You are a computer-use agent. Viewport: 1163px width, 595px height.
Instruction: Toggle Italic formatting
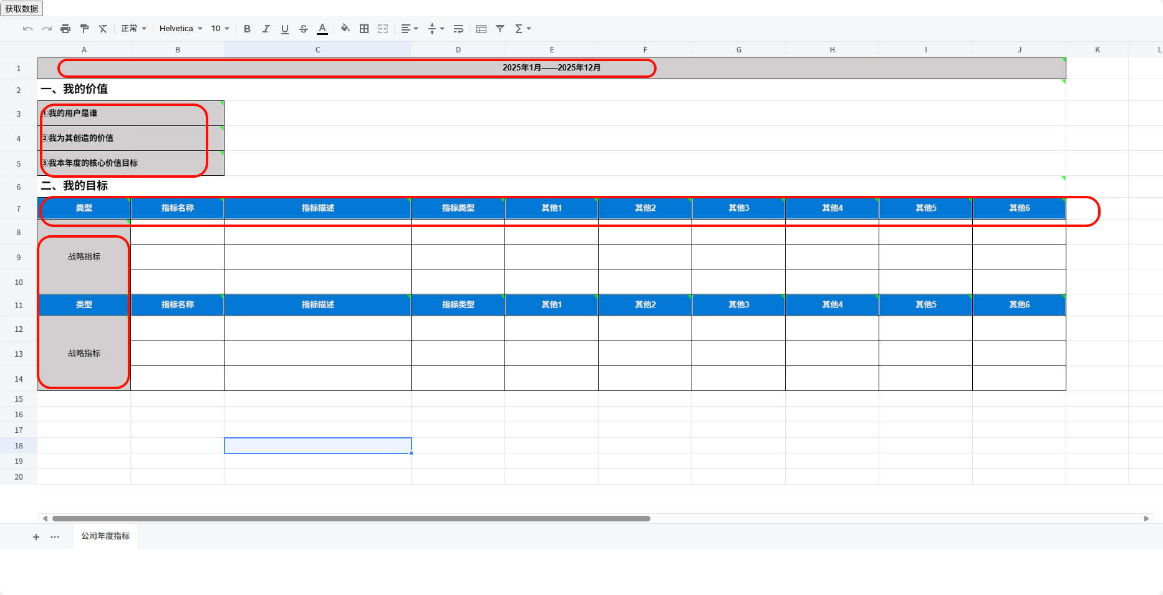tap(266, 29)
